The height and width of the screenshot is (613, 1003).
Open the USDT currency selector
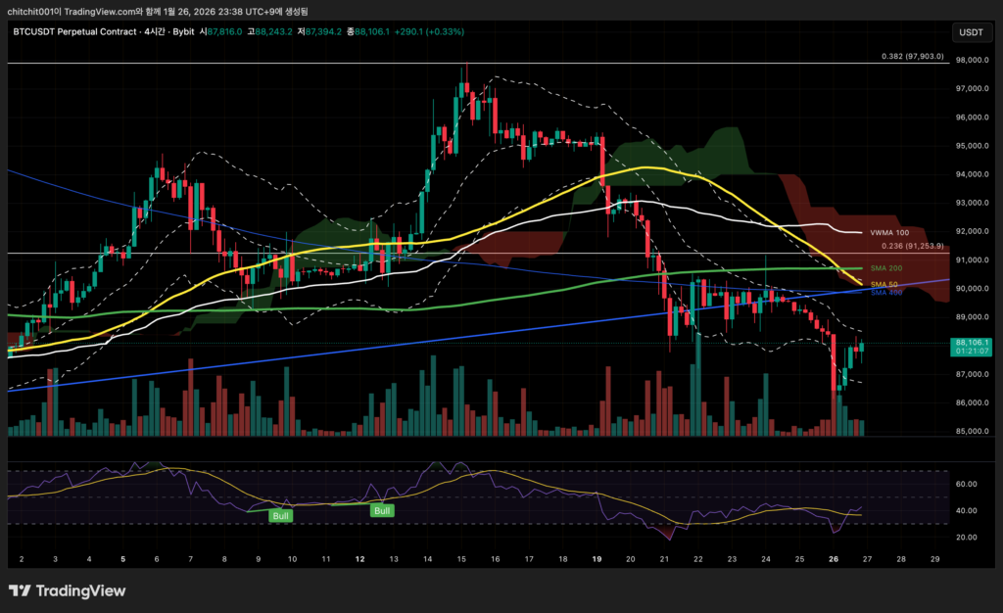point(971,32)
